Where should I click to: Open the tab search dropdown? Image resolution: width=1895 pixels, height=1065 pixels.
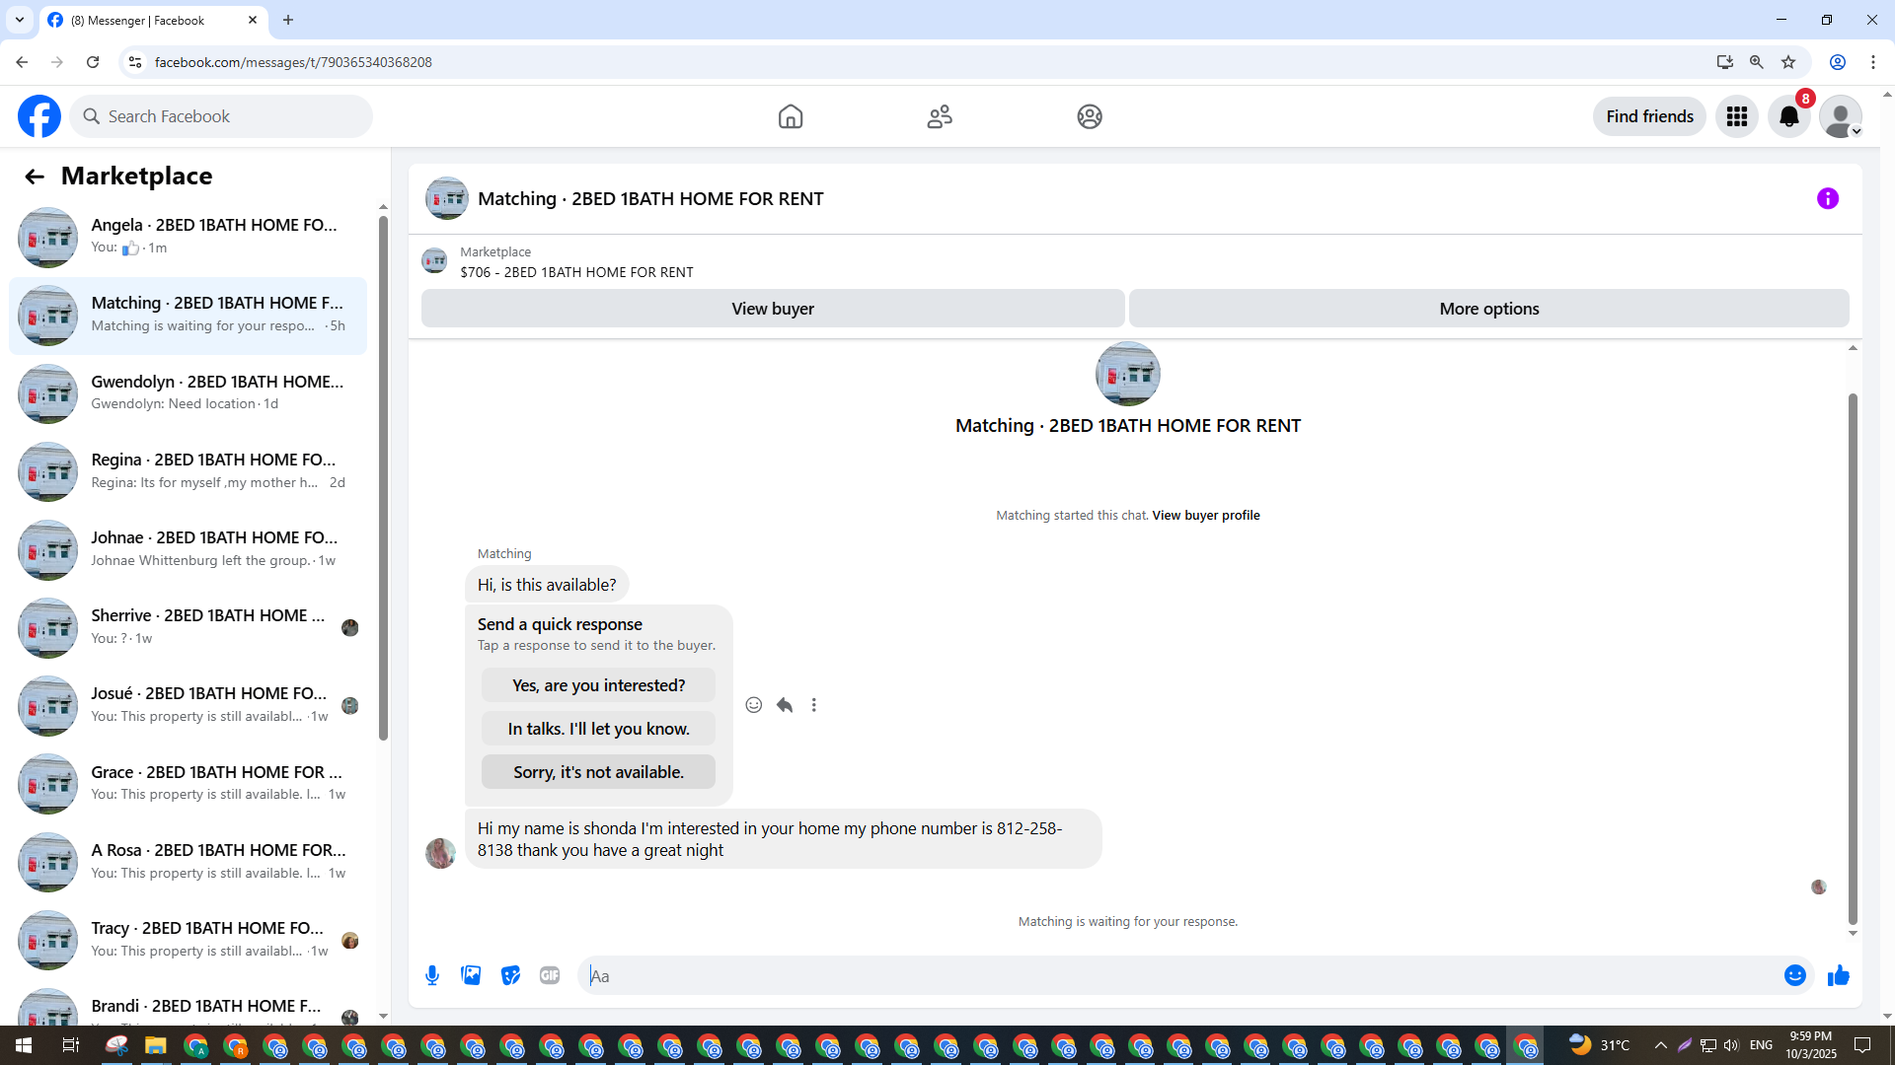point(20,20)
